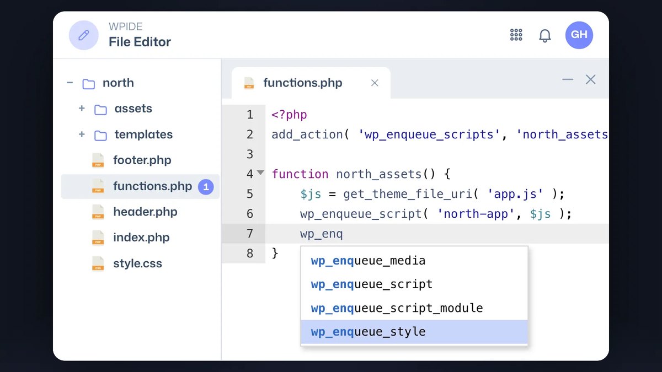Click the style.css file icon
This screenshot has width=662, height=372.
(x=98, y=263)
